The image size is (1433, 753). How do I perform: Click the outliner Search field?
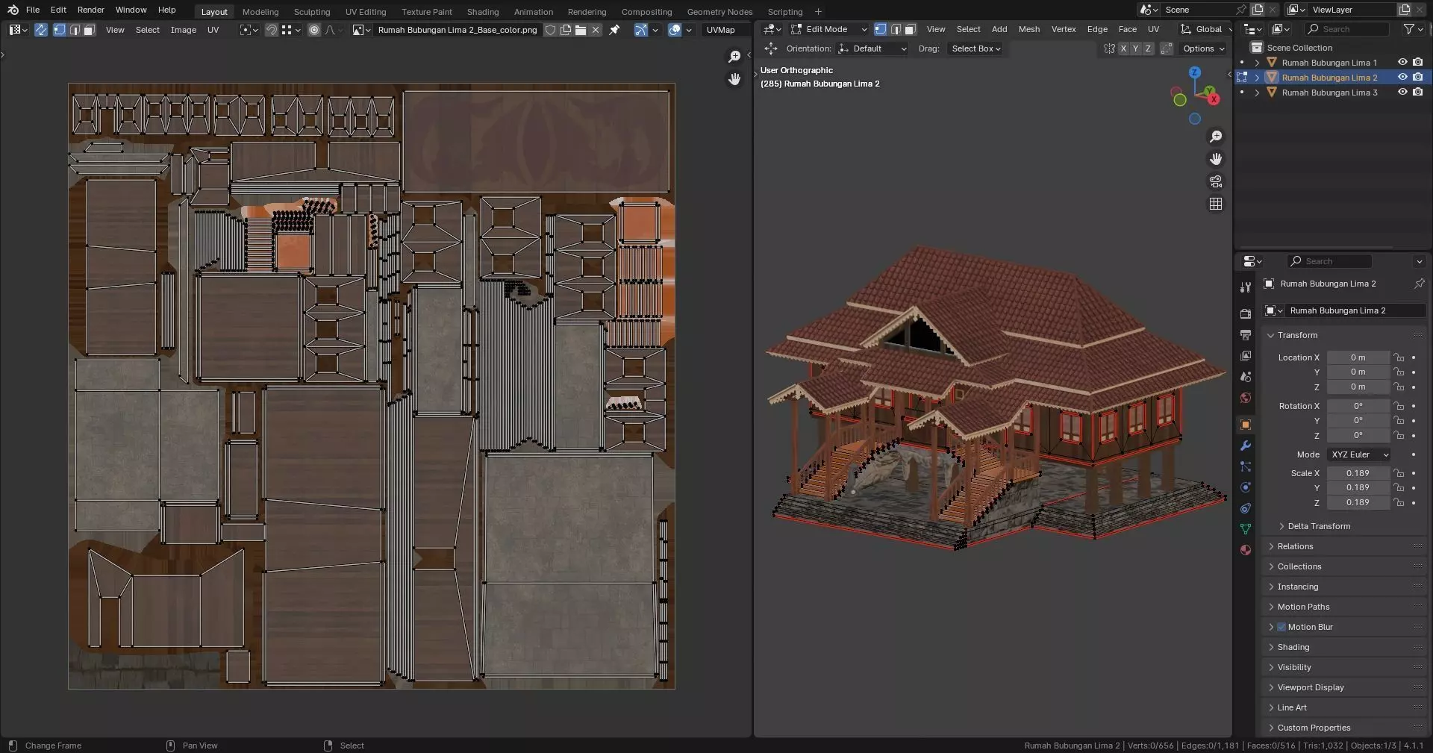pyautogui.click(x=1347, y=29)
